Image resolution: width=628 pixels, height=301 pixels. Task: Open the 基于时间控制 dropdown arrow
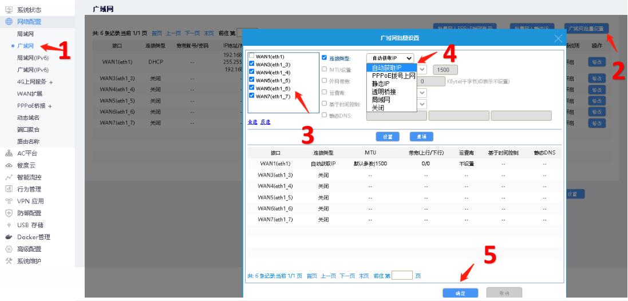point(422,104)
